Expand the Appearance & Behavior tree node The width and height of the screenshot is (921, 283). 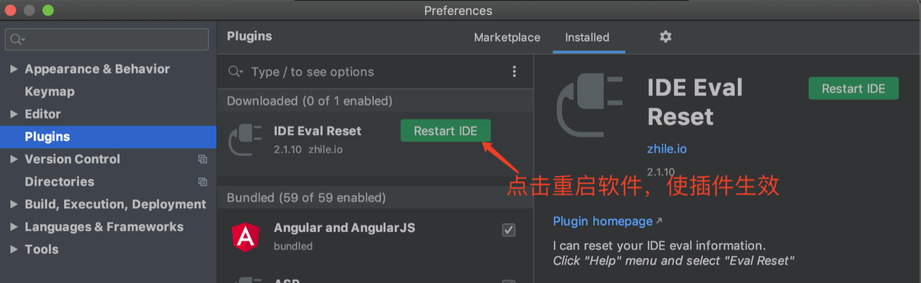pyautogui.click(x=14, y=69)
